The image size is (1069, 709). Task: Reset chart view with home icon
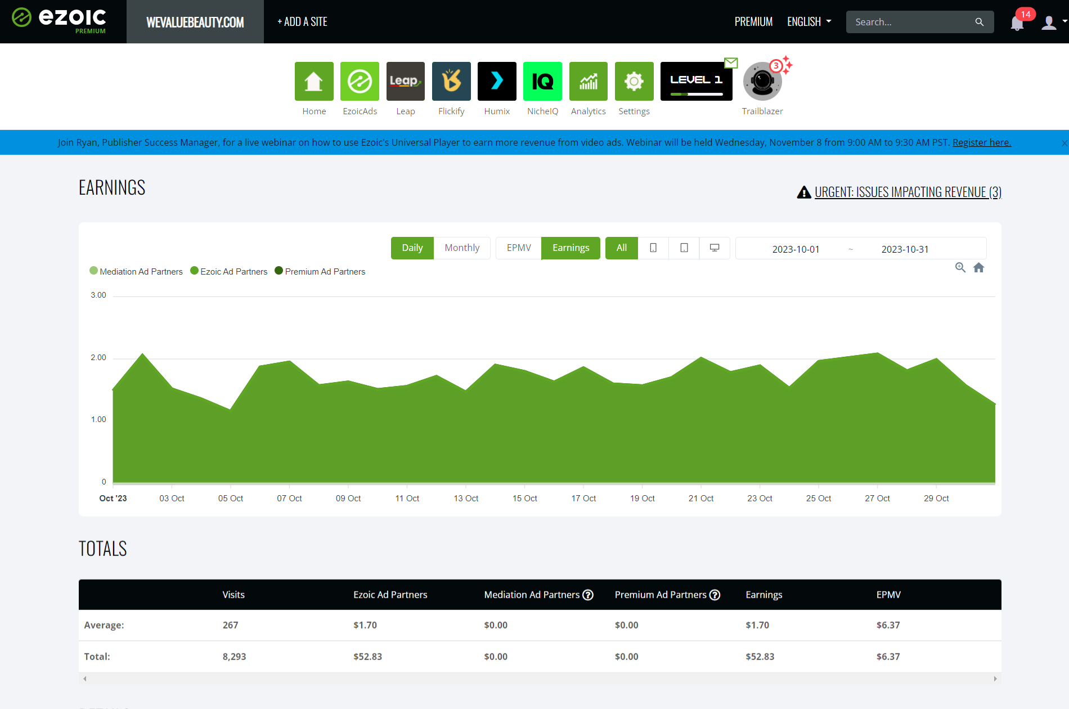tap(979, 268)
